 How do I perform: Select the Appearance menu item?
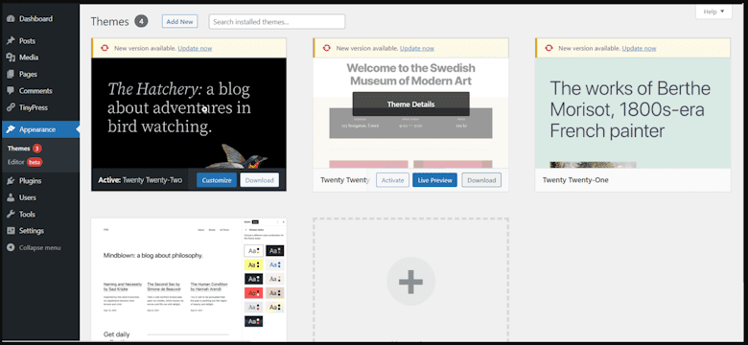40,129
